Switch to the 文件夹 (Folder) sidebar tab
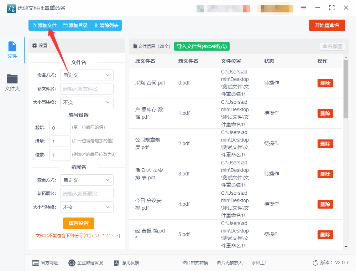The image size is (356, 271). (12, 82)
